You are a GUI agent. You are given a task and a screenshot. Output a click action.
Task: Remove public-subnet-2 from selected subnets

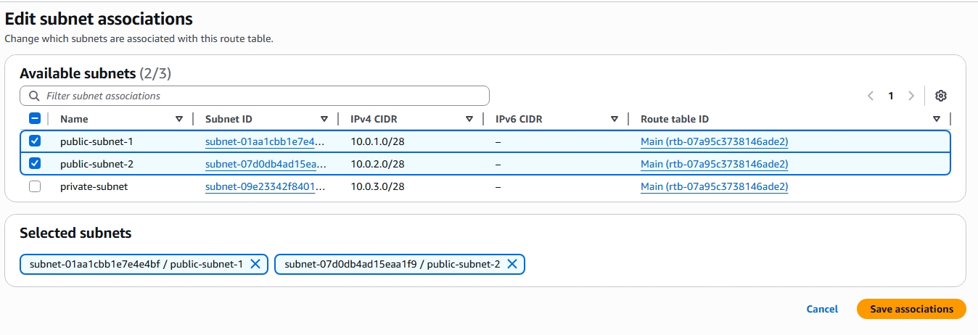click(x=512, y=265)
